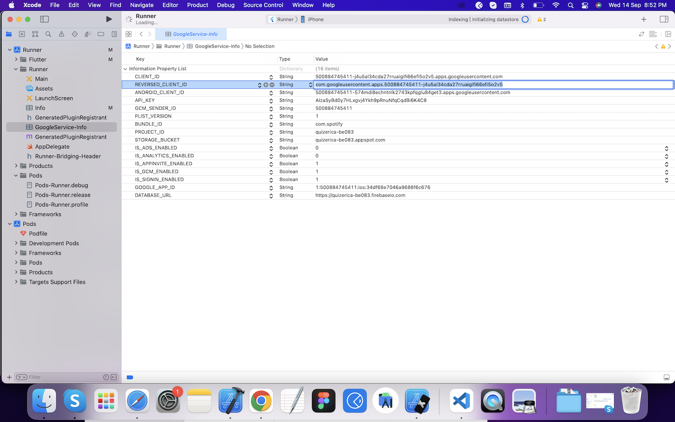Screen dimensions: 675x422
Task: Focus the navigator Filter field
Action: 66,377
